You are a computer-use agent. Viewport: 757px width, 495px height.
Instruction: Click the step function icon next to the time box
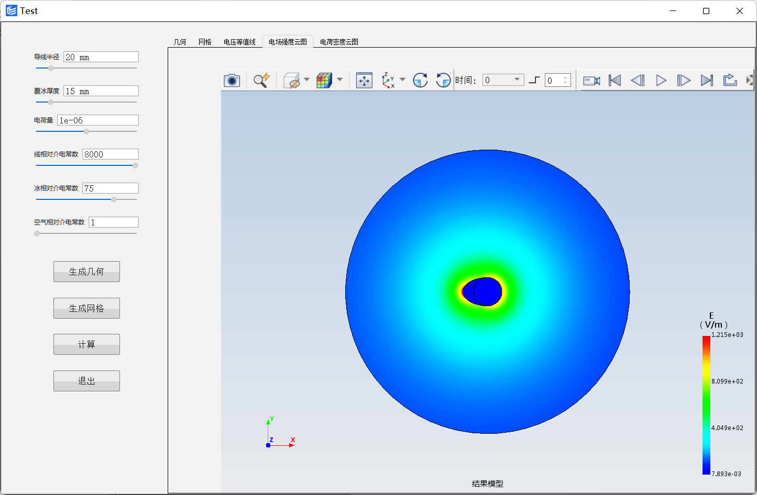534,80
